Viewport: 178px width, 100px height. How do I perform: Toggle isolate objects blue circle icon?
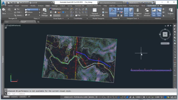pyautogui.click(x=165, y=97)
